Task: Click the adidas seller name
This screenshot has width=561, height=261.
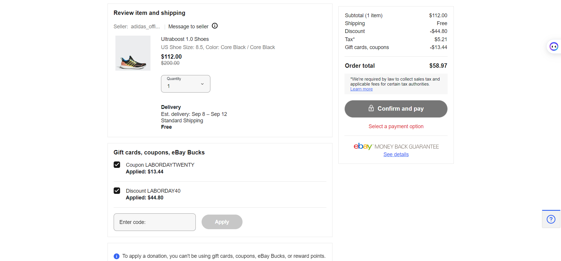Action: [x=145, y=27]
